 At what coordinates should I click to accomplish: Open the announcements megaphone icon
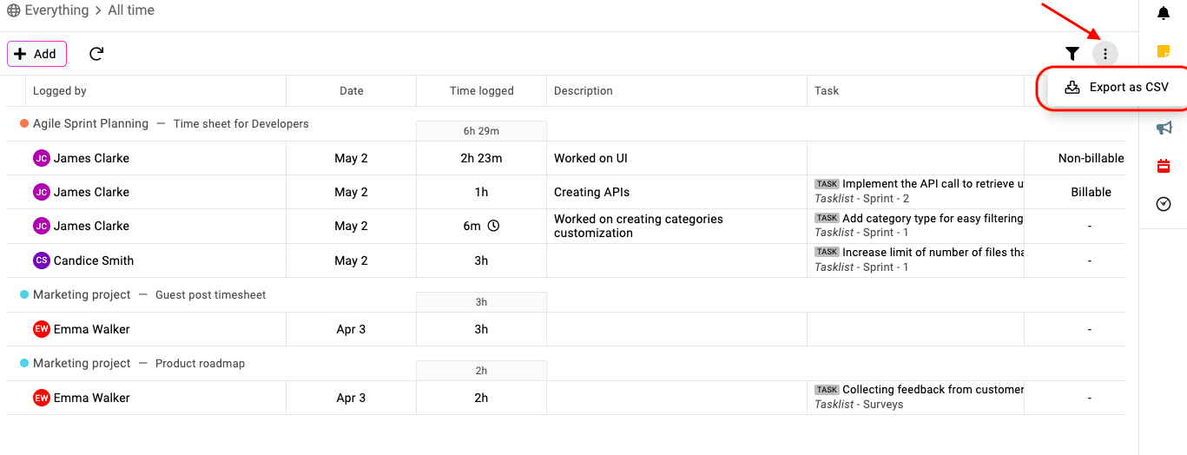pyautogui.click(x=1164, y=128)
